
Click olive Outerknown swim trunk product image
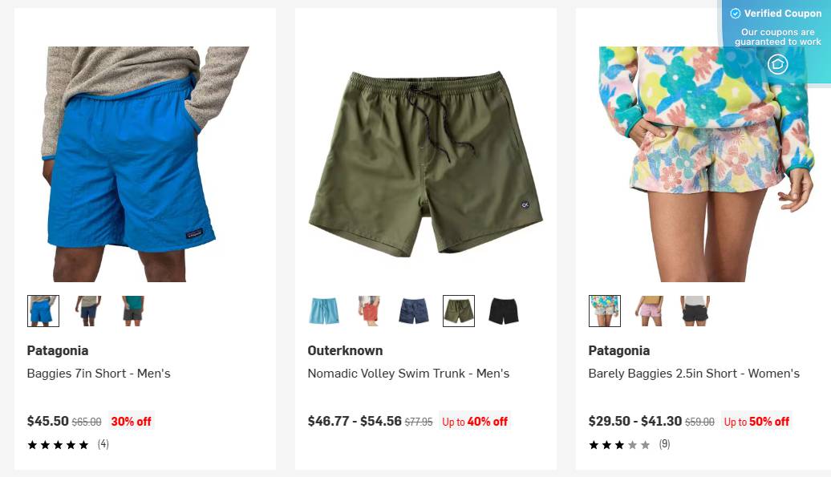[x=426, y=164]
